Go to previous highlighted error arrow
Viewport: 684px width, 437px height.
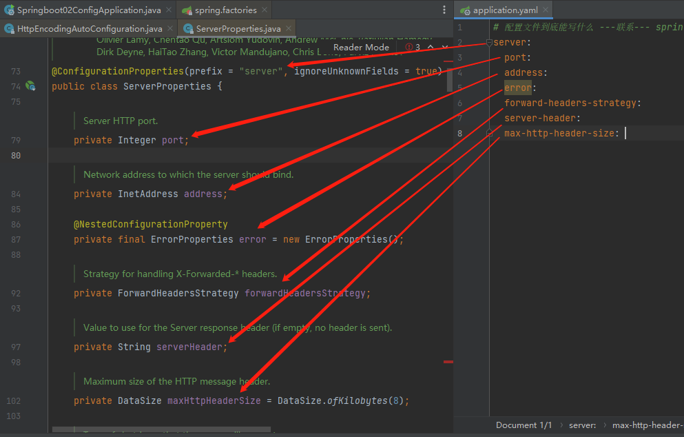(x=431, y=47)
